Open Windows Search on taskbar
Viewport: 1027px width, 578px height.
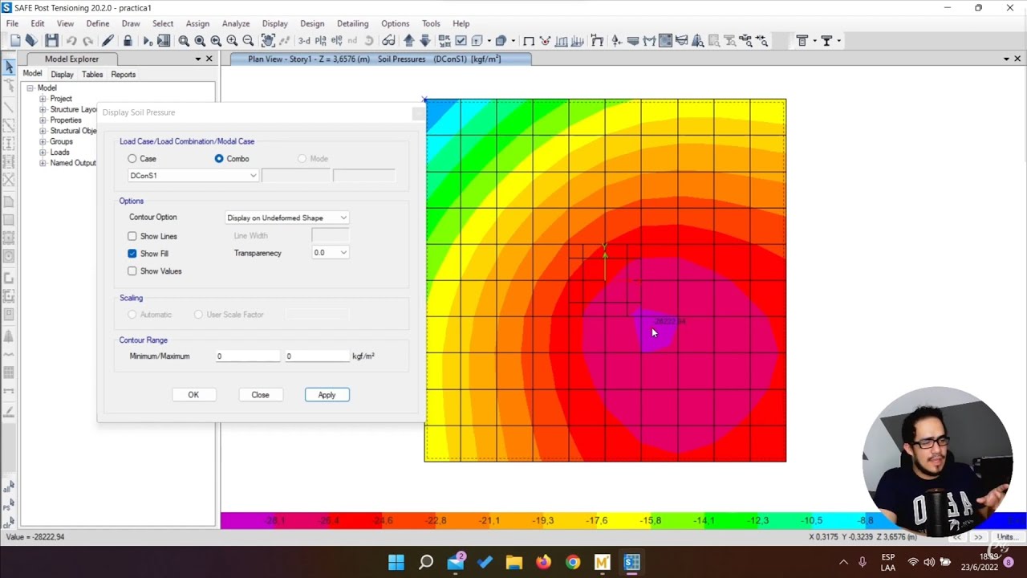click(426, 562)
